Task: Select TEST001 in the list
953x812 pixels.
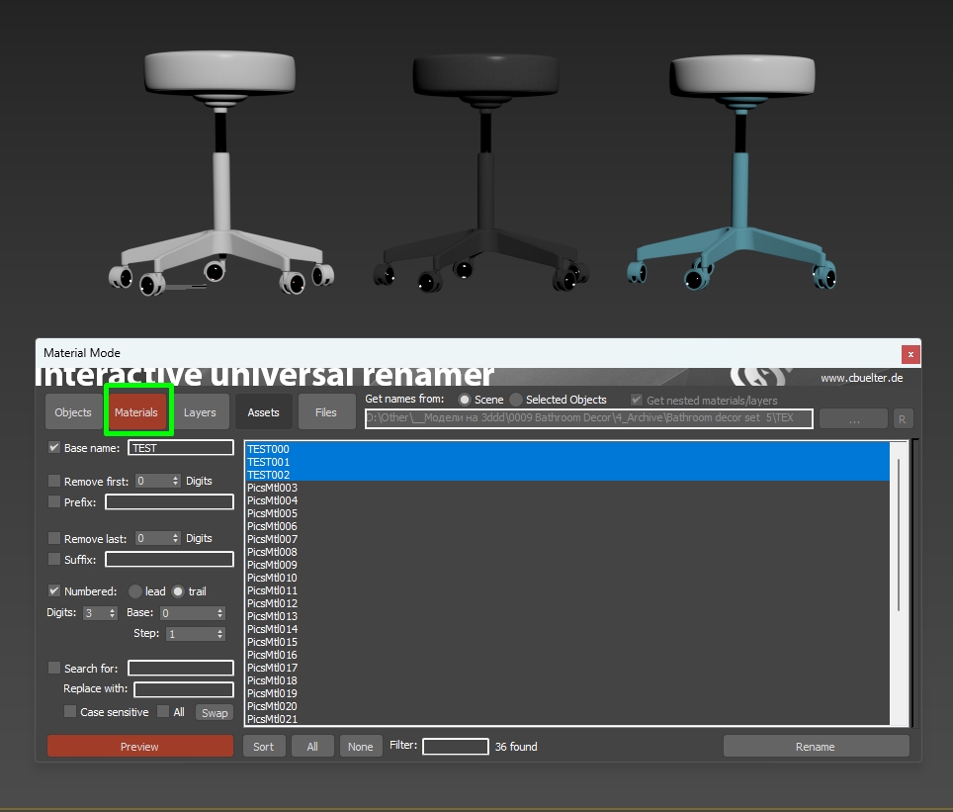Action: [567, 462]
